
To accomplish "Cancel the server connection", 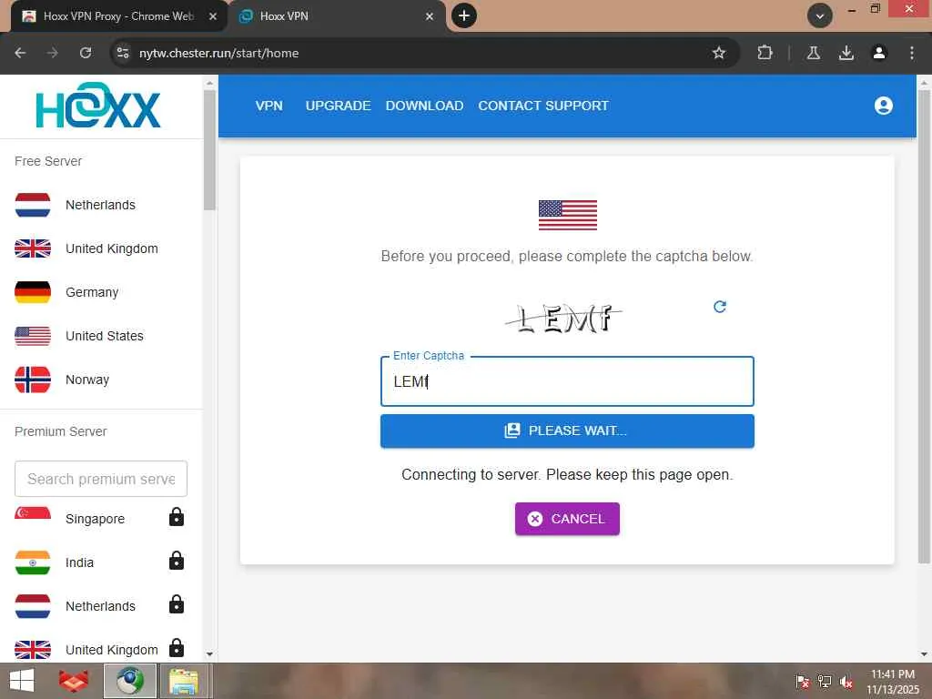I will click(567, 519).
